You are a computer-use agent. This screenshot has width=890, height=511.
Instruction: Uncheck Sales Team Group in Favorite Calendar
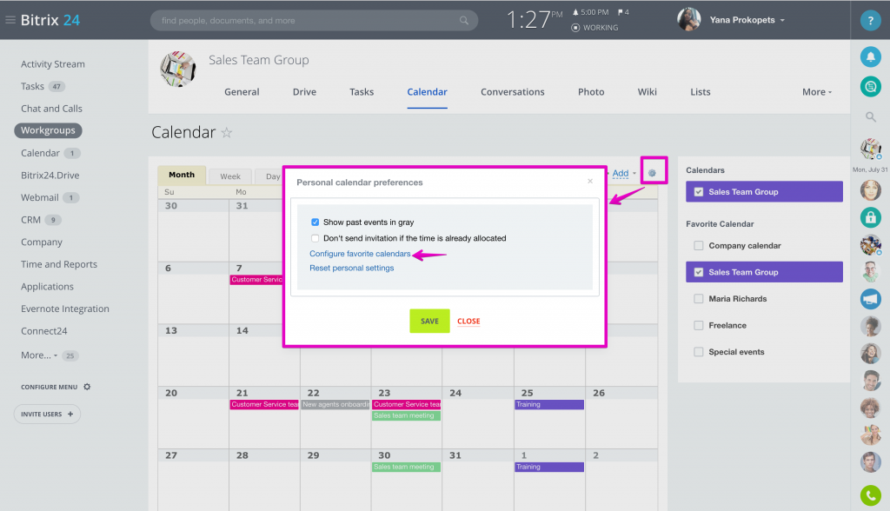pos(699,272)
